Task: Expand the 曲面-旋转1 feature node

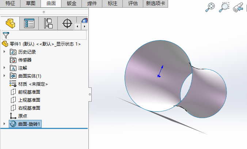Action: click(x=4, y=124)
